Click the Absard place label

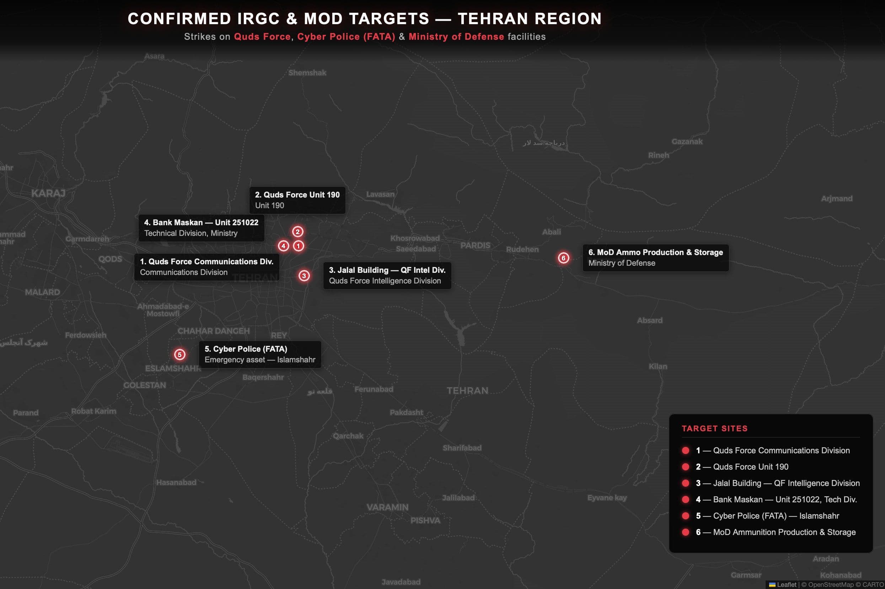pos(650,320)
